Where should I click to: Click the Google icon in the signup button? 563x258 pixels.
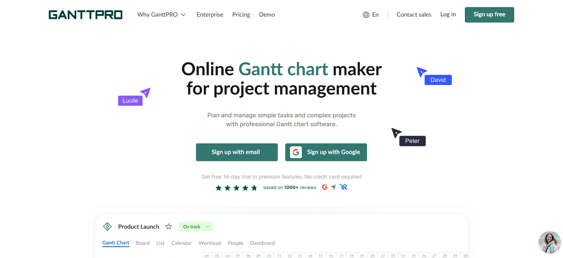tap(296, 152)
